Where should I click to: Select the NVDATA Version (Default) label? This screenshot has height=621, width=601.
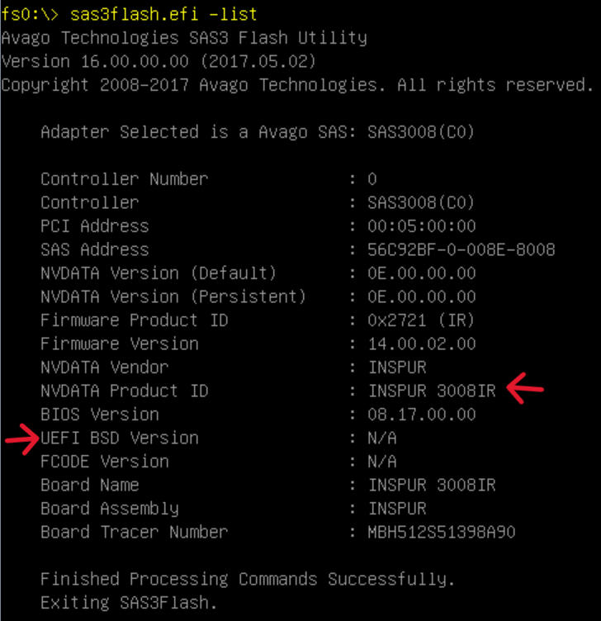tap(159, 273)
